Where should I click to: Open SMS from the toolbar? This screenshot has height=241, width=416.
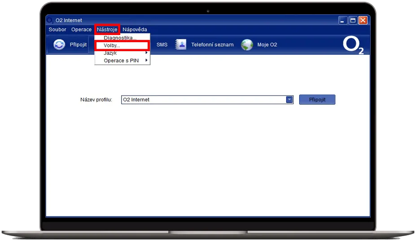click(162, 44)
